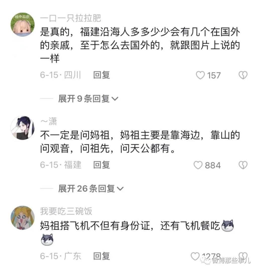This screenshot has height=272, width=259.
Task: Click the 问观音 comment text
Action: pos(140,142)
